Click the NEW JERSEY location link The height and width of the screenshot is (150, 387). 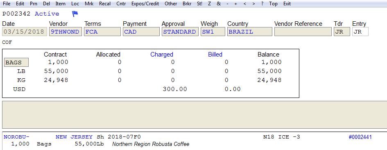tap(74, 137)
